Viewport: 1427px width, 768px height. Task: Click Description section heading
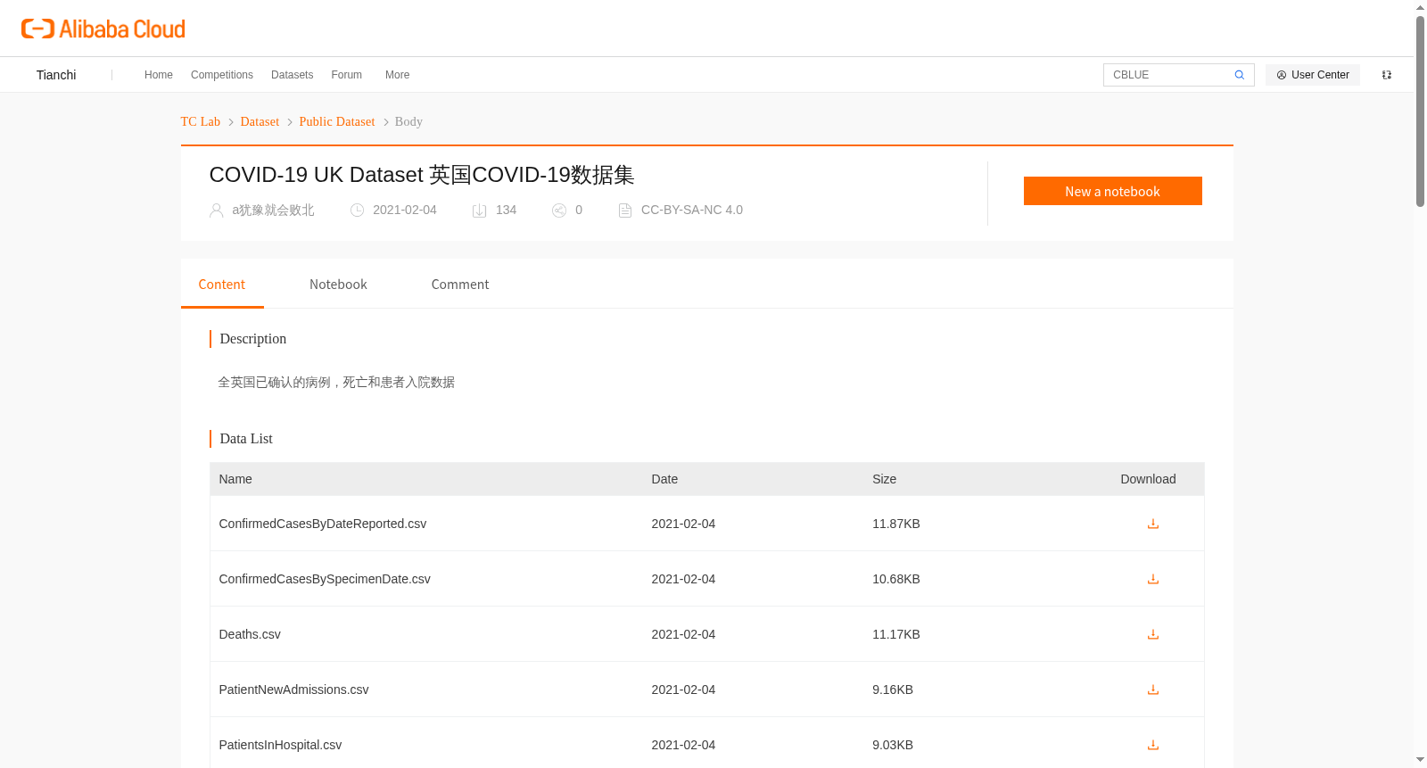[x=253, y=339]
